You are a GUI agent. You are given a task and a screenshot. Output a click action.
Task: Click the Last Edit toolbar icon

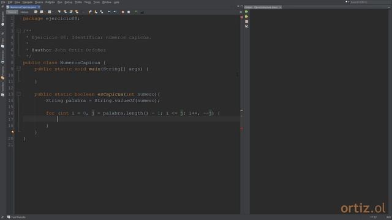click(x=36, y=12)
